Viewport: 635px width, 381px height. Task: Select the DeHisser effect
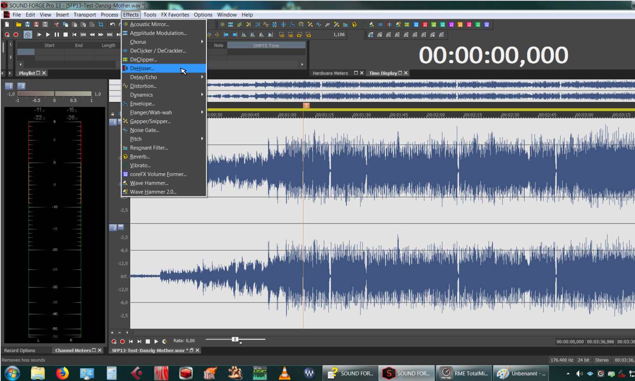(x=164, y=68)
